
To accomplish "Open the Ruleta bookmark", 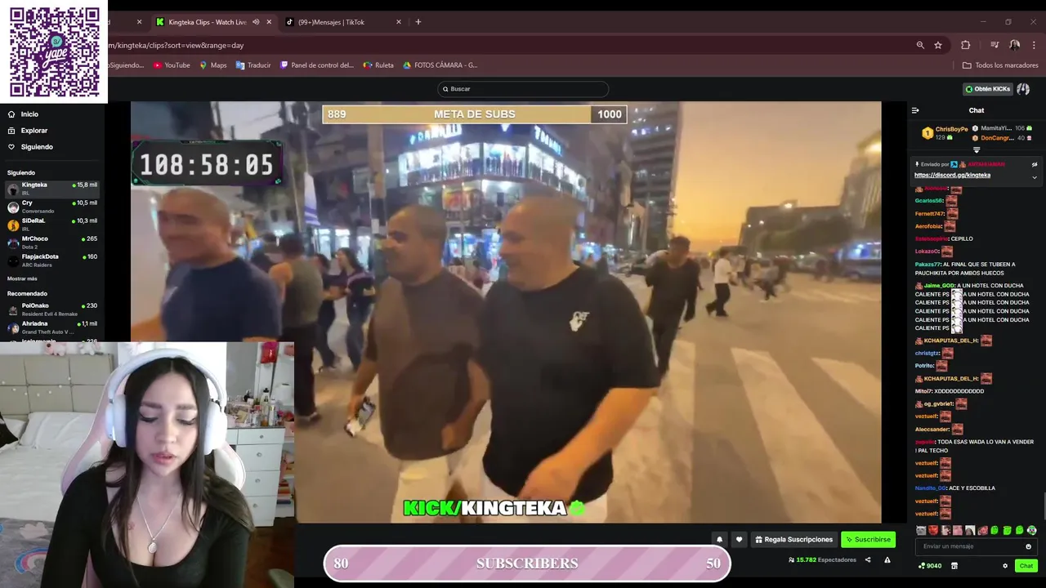I will point(378,65).
